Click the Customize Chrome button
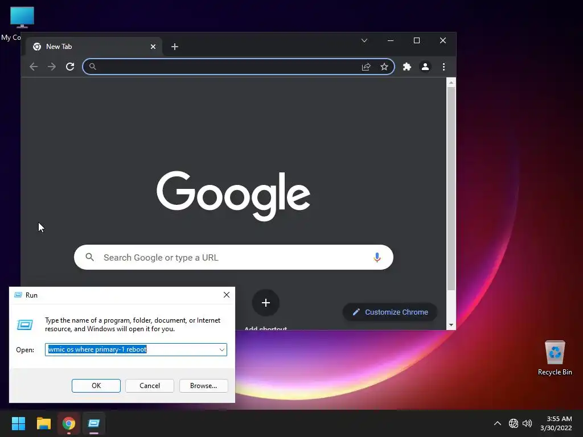 pyautogui.click(x=389, y=312)
